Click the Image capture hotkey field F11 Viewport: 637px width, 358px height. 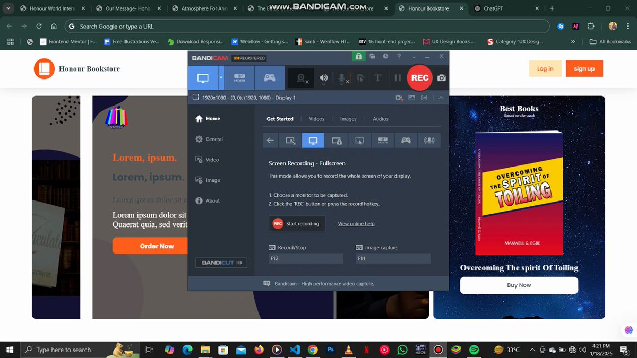393,258
